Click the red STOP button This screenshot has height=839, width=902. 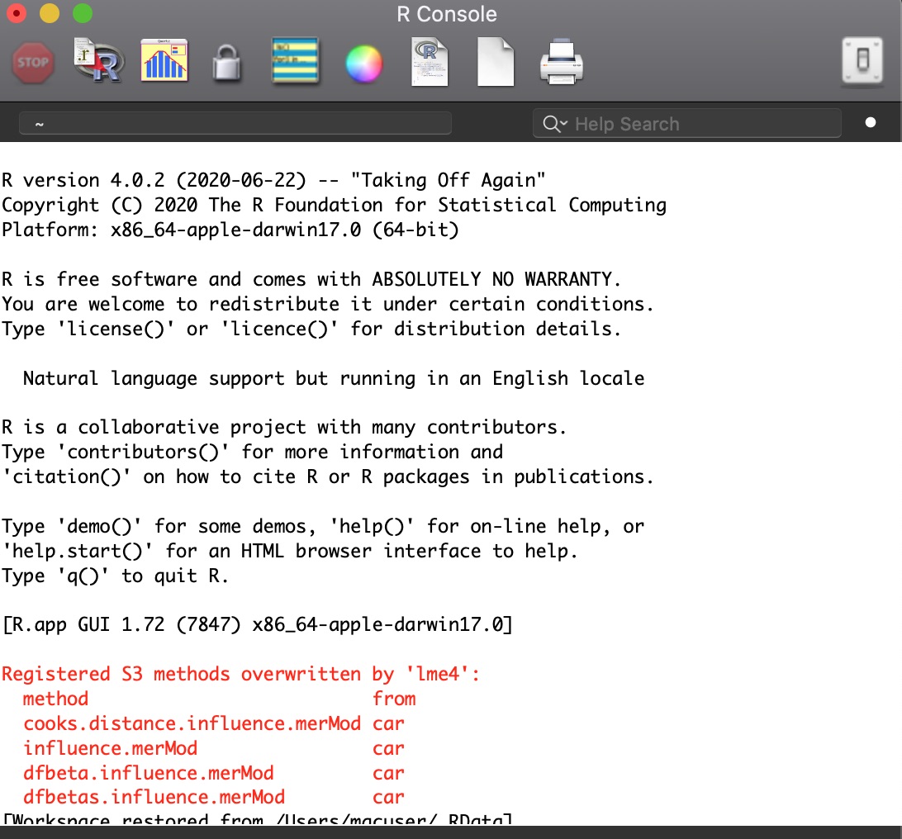(x=33, y=63)
